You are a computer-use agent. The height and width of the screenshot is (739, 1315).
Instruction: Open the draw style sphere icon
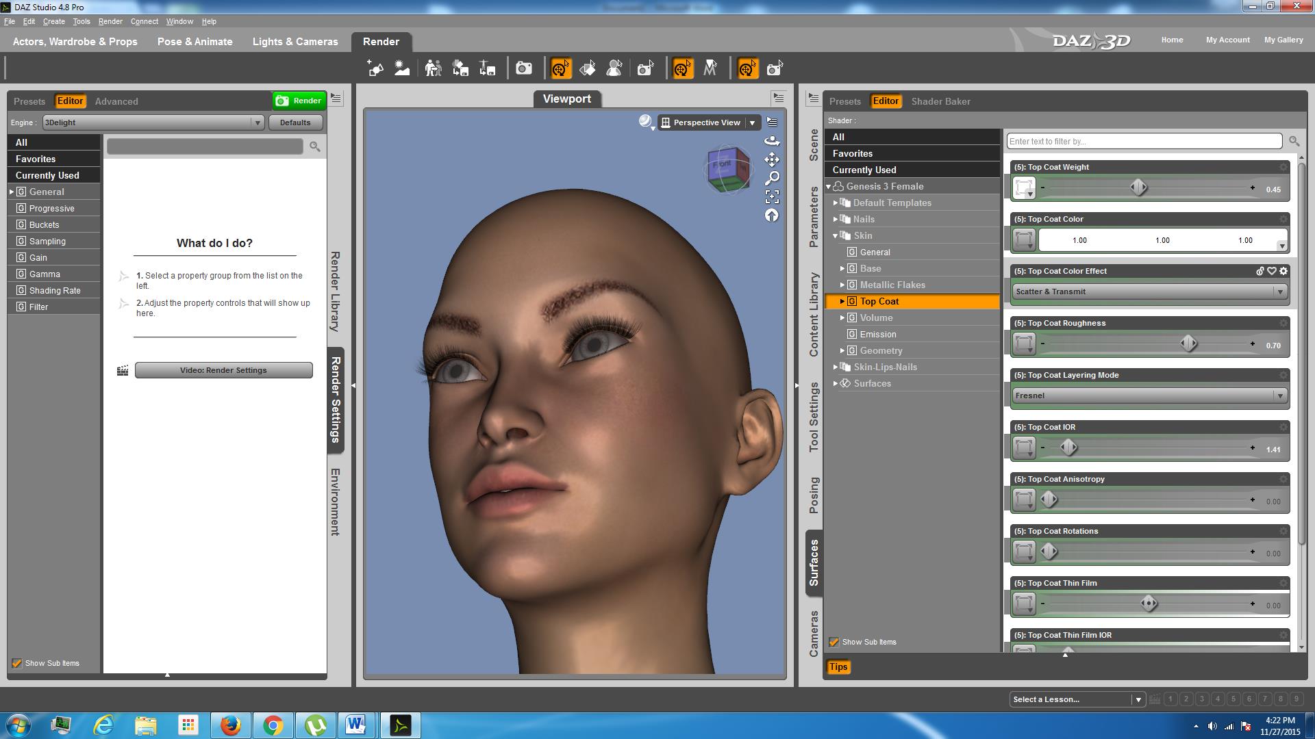click(646, 122)
